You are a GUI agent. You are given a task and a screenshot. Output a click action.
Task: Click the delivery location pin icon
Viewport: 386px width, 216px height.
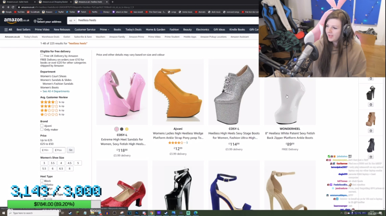click(x=35, y=21)
